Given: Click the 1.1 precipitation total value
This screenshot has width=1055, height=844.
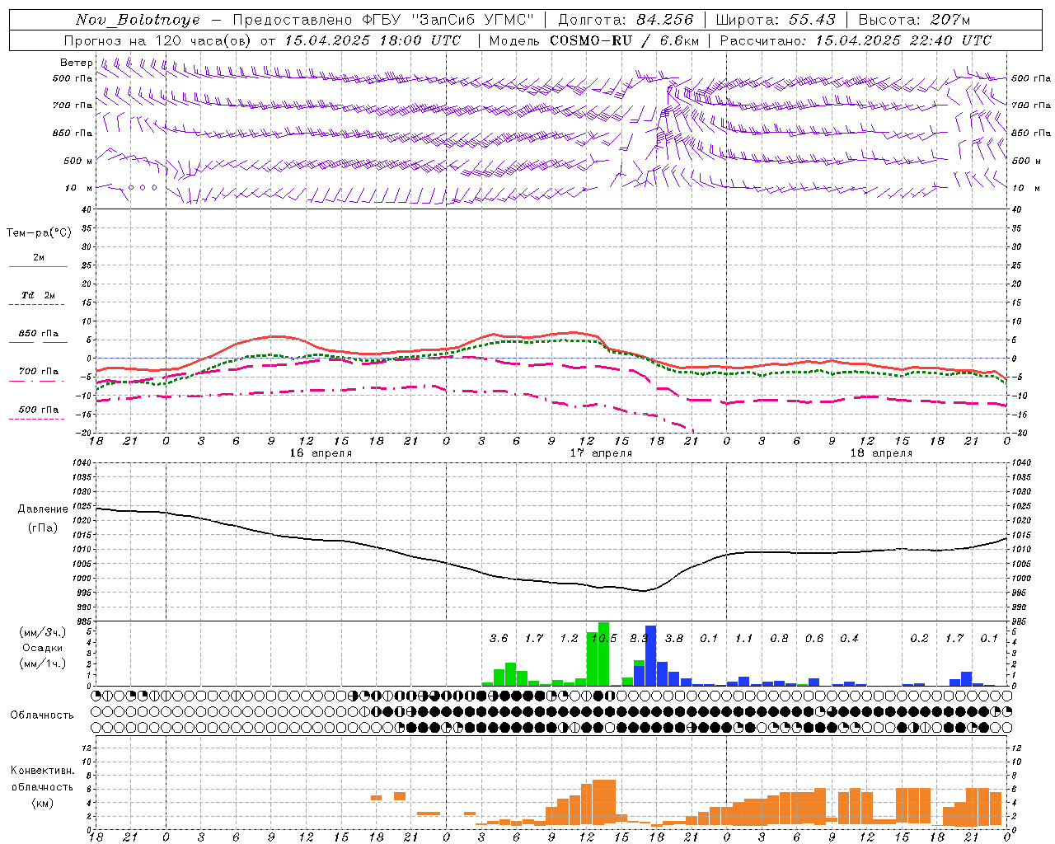Looking at the screenshot, I should click(744, 639).
